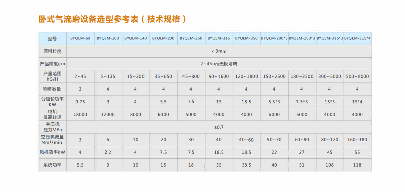405x192 pixels.
Task: Select the BYQLM-350 column header
Action: click(x=246, y=38)
